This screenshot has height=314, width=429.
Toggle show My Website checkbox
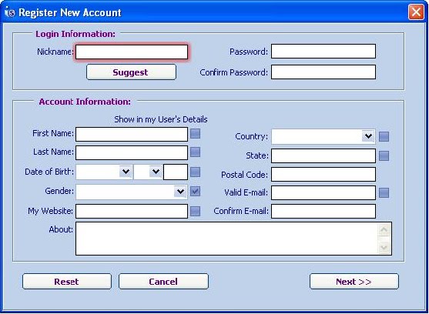tap(195, 211)
